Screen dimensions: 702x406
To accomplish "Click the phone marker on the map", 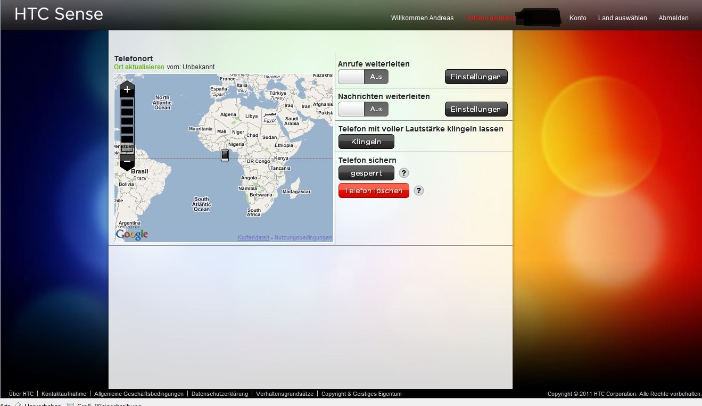I will [225, 155].
